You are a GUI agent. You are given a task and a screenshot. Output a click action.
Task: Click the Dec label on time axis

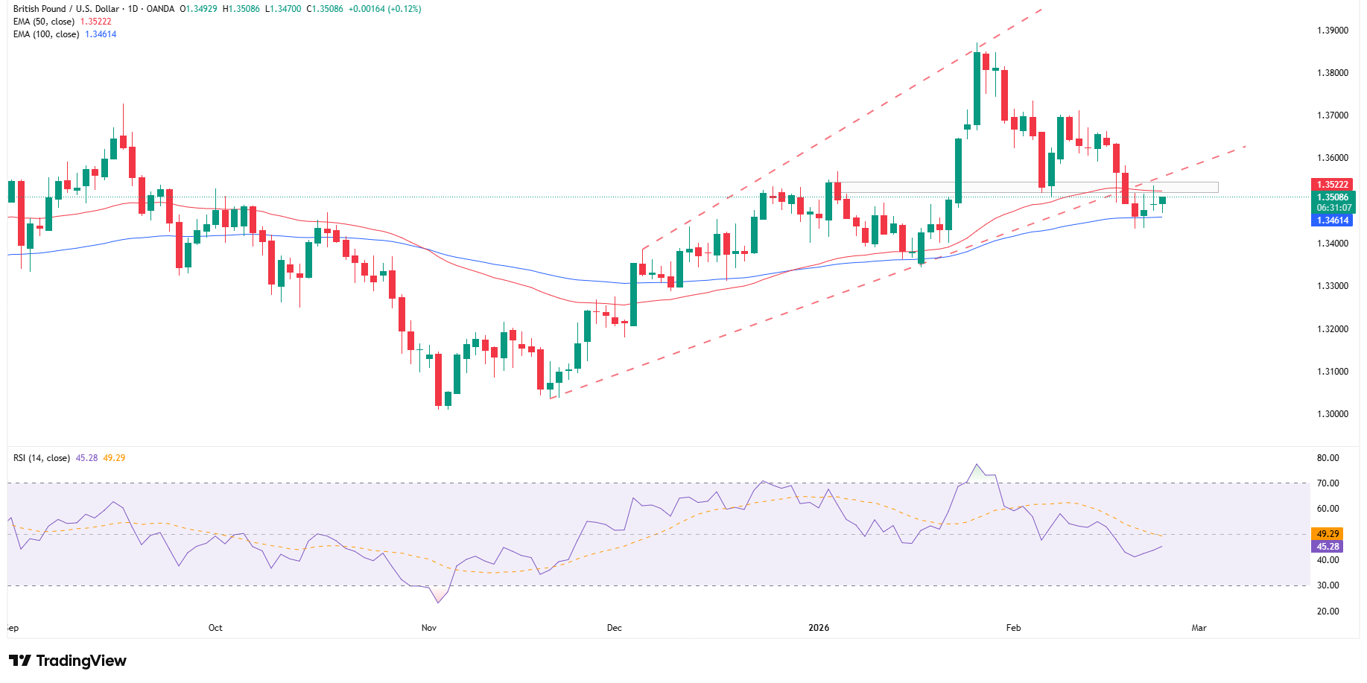click(x=614, y=628)
